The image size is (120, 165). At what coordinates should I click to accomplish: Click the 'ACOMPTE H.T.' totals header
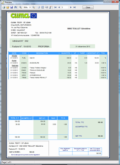(27, 118)
